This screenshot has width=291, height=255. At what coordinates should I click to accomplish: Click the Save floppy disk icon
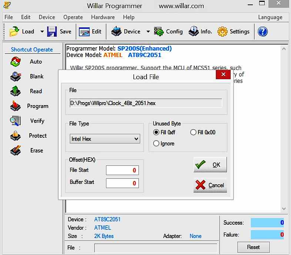click(x=52, y=31)
